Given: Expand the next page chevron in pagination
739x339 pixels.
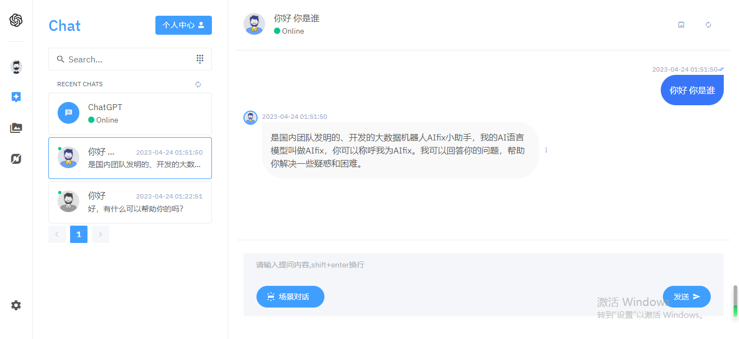Looking at the screenshot, I should [x=100, y=234].
